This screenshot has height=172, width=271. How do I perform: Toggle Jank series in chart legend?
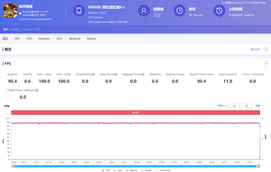tap(117, 170)
